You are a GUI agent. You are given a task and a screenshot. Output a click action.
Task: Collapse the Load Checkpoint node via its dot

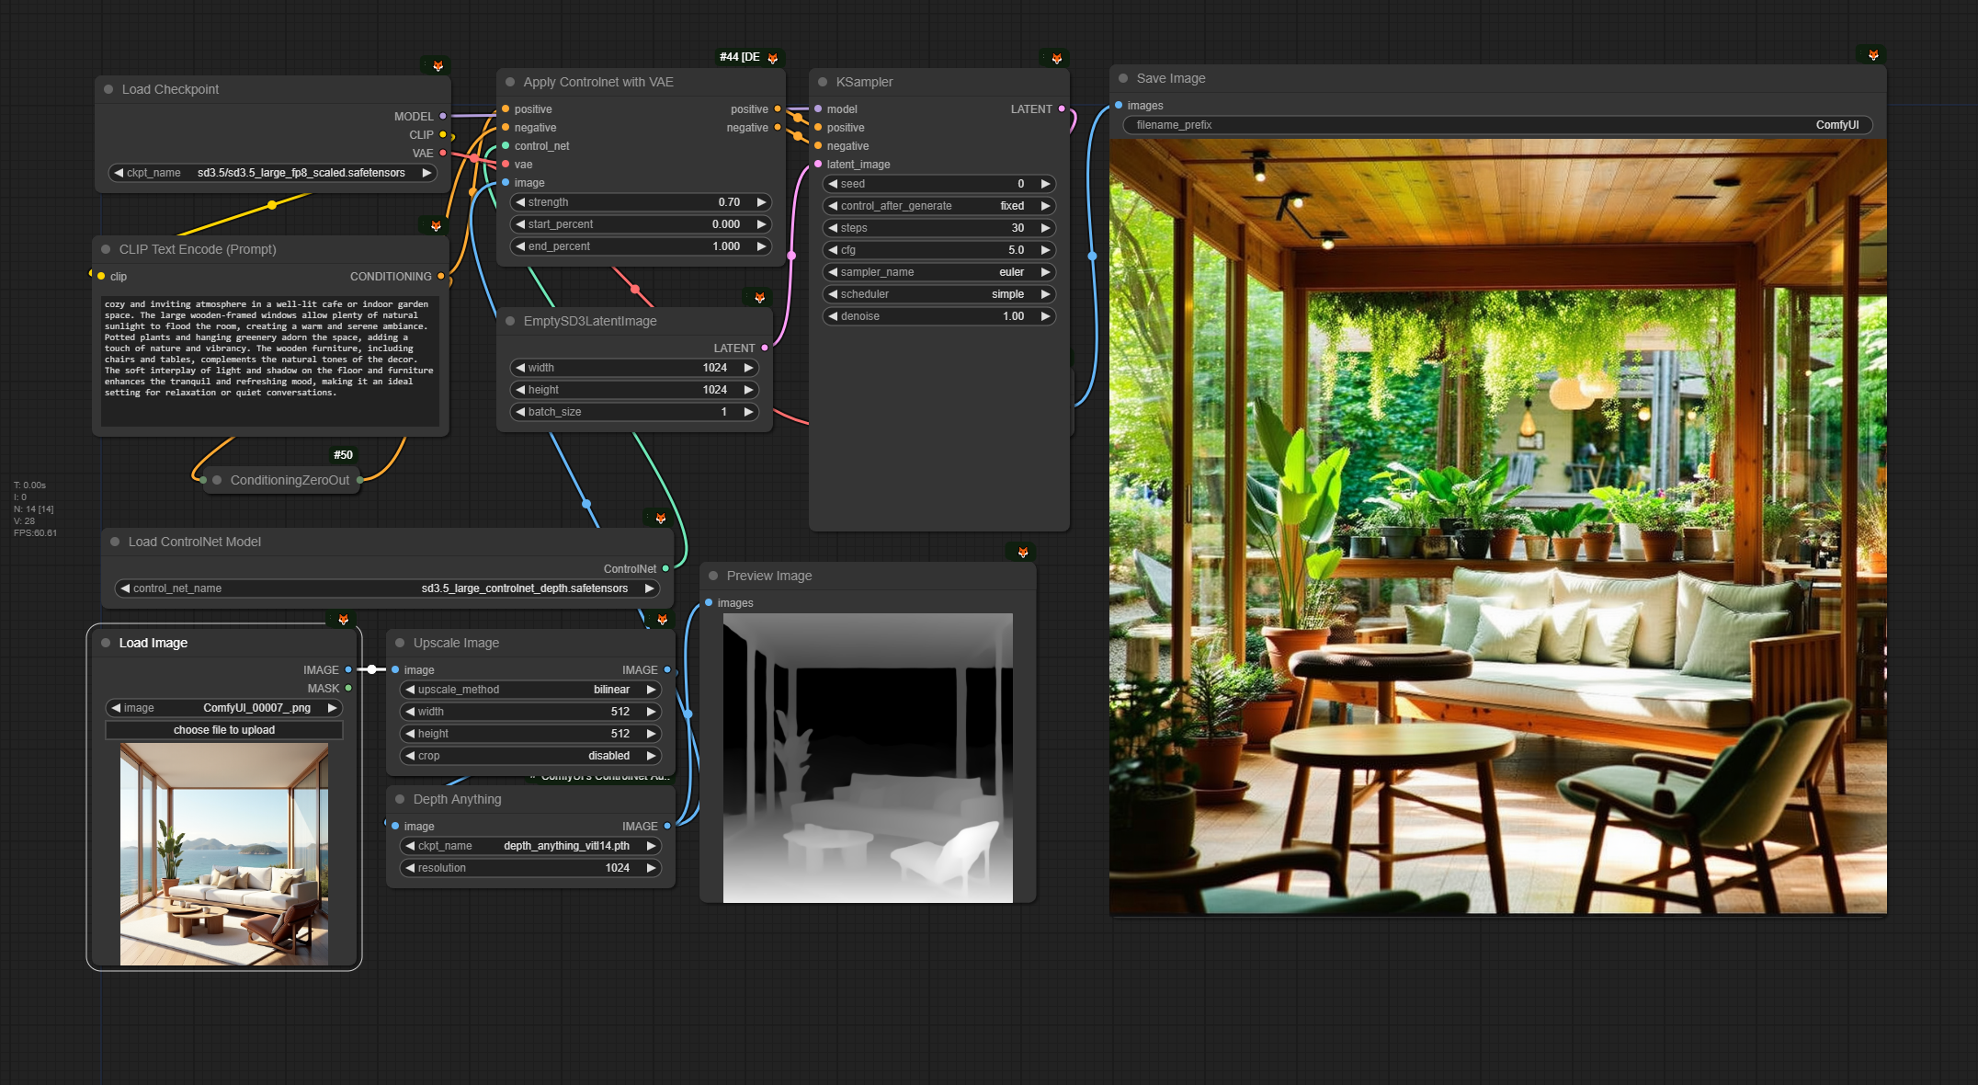(108, 89)
